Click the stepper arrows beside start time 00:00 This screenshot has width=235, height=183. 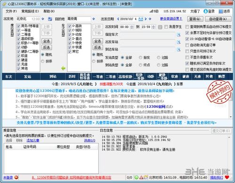(x=132, y=27)
